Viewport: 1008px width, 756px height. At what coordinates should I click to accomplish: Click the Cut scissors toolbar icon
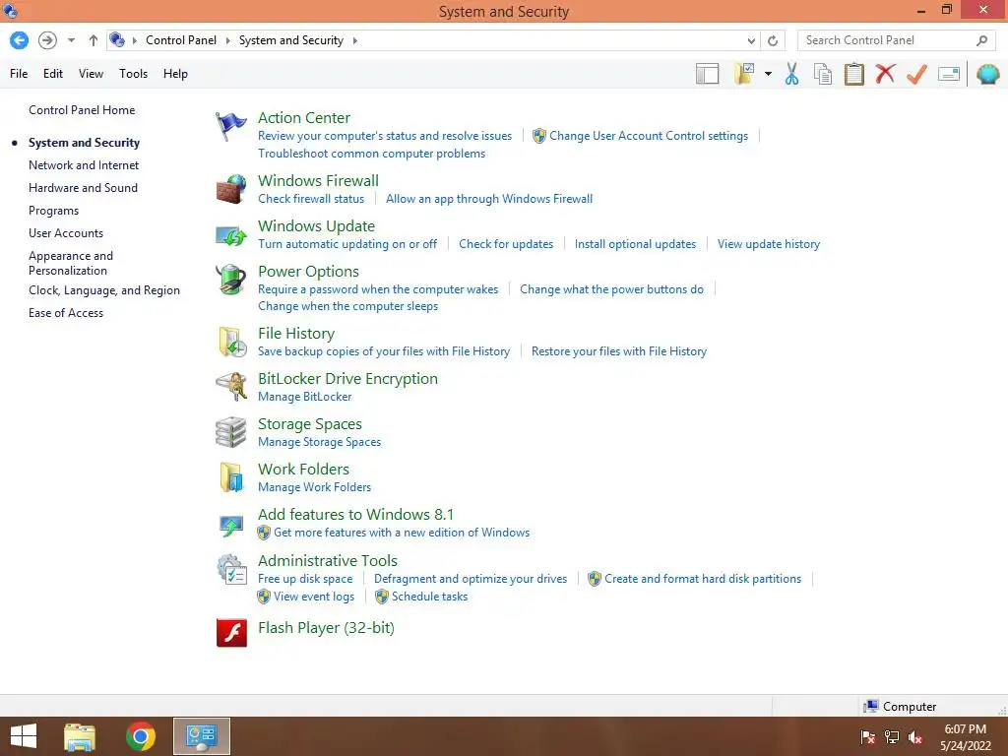click(x=792, y=74)
